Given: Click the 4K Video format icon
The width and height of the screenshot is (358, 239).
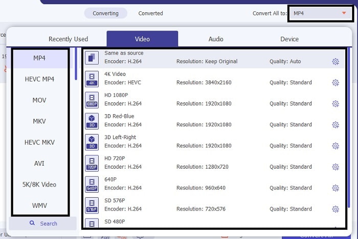Looking at the screenshot, I should coord(92,78).
